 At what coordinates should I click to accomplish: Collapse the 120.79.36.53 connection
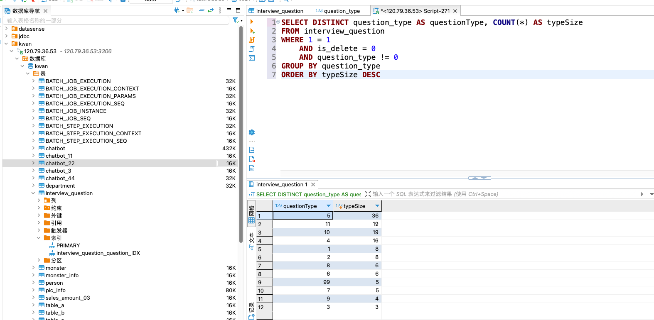12,51
